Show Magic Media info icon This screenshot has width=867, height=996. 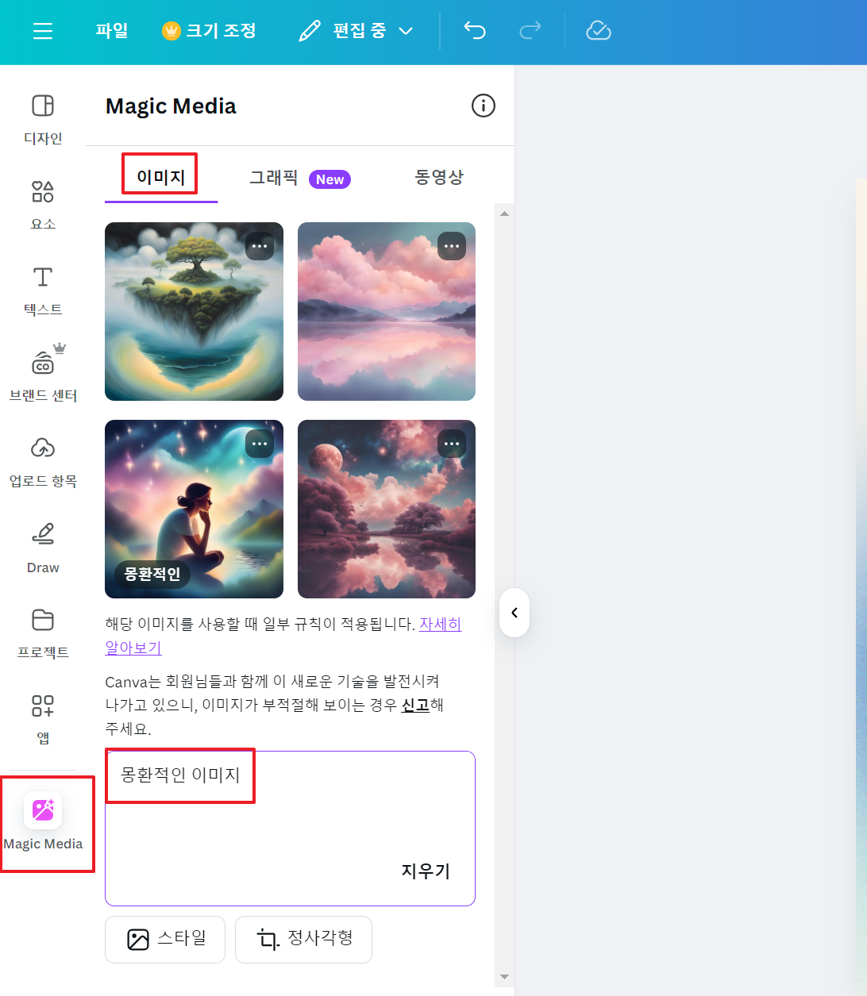pos(484,106)
